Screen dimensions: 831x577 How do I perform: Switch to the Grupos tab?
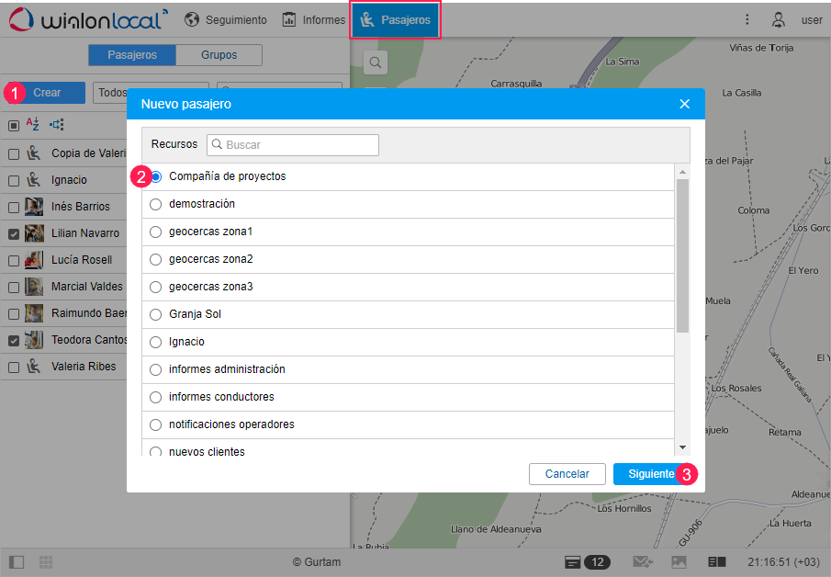[219, 54]
